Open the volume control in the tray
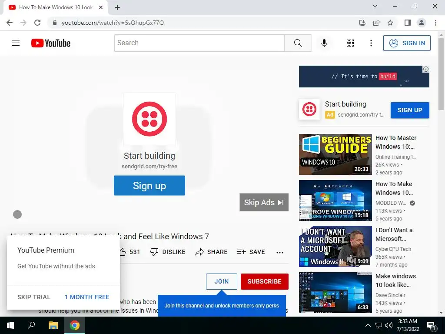 [389, 325]
